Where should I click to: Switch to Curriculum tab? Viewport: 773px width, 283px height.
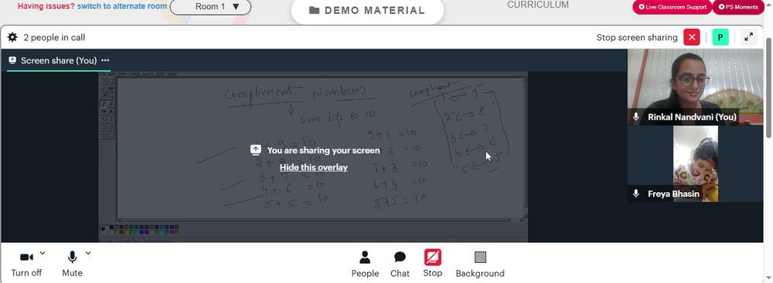(x=538, y=5)
